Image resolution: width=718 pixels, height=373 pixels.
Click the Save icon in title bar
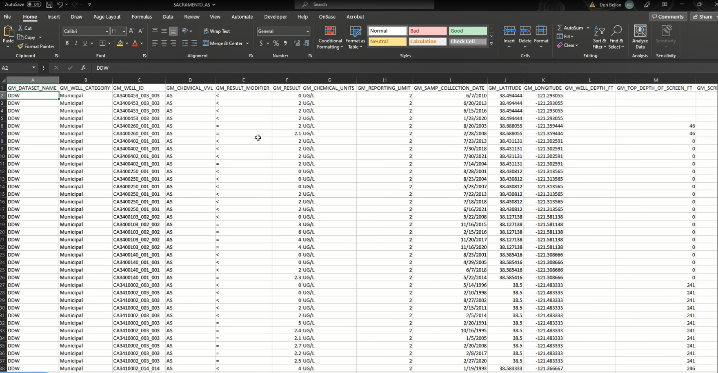49,4
